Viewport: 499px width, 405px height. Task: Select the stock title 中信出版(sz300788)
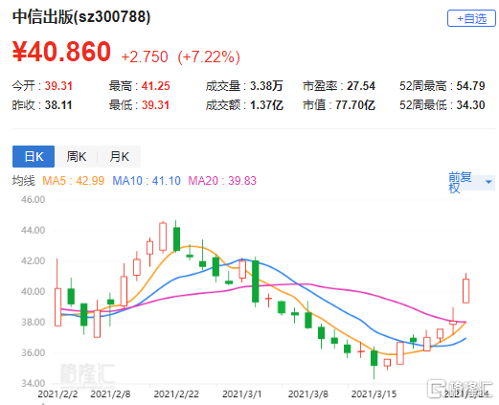tap(81, 17)
